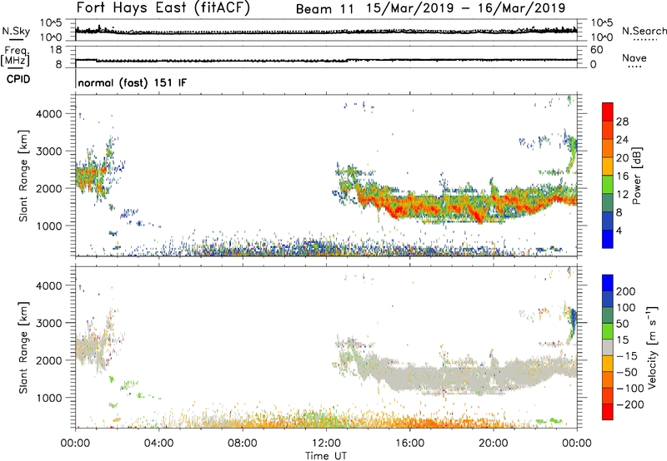The height and width of the screenshot is (461, 667).
Task: Click the '08:00' time axis label
Action: tap(243, 444)
